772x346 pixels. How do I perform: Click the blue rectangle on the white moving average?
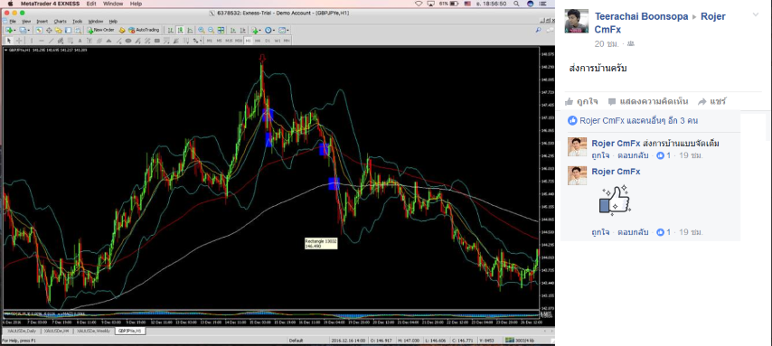coord(334,183)
